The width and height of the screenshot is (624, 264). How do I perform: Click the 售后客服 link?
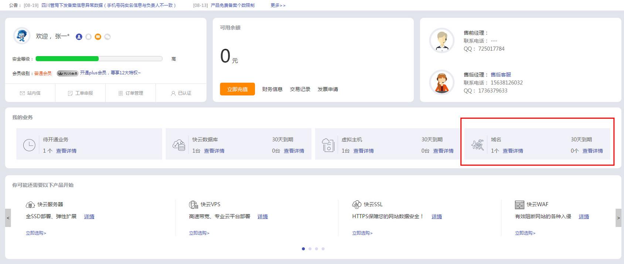click(x=501, y=75)
